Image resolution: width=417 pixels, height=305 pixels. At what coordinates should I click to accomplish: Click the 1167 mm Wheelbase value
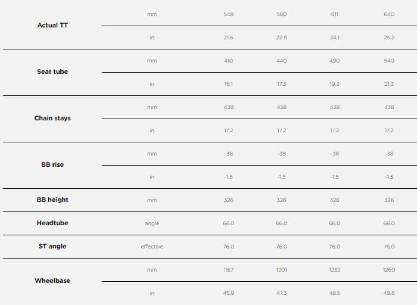(229, 269)
